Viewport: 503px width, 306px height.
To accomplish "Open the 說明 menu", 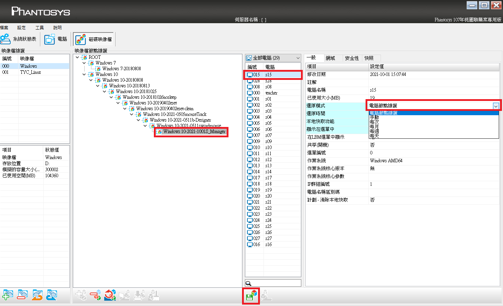I will click(x=57, y=27).
